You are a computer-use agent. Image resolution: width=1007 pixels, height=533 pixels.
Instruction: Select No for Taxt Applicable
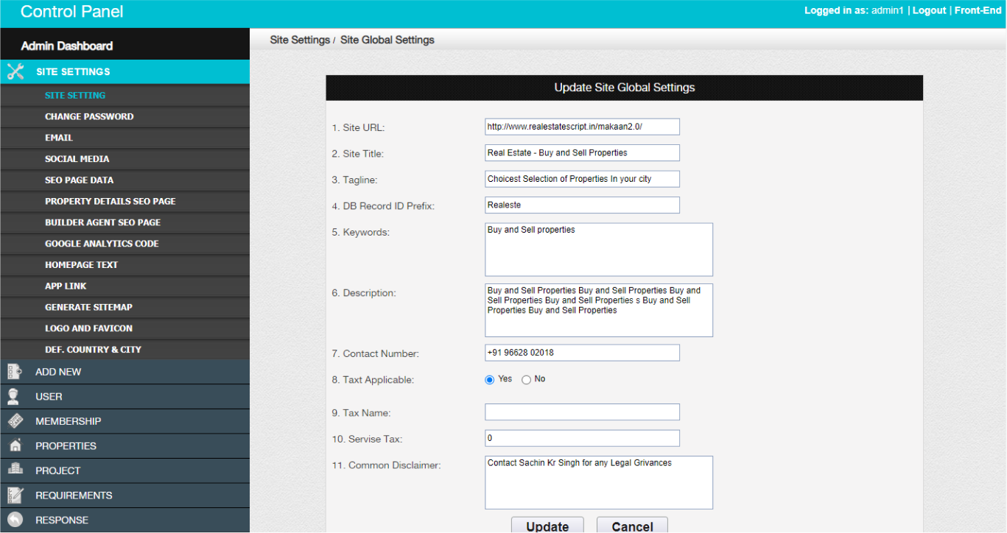coord(526,380)
